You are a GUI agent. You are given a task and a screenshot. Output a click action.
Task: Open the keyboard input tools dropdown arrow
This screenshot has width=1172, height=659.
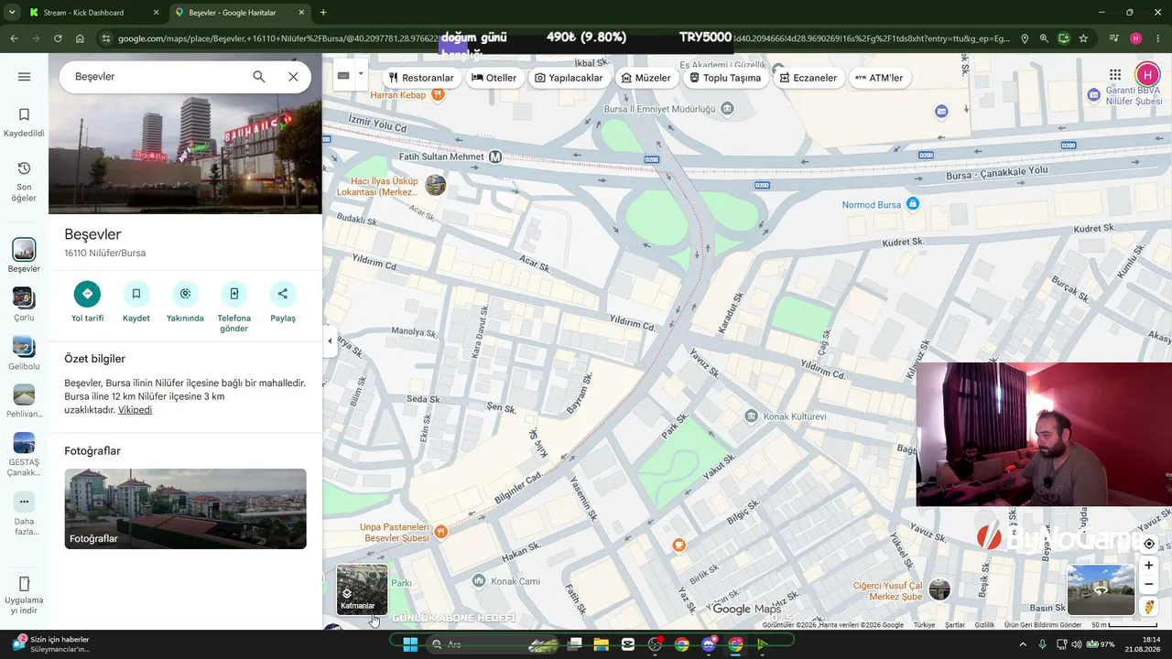coord(361,74)
